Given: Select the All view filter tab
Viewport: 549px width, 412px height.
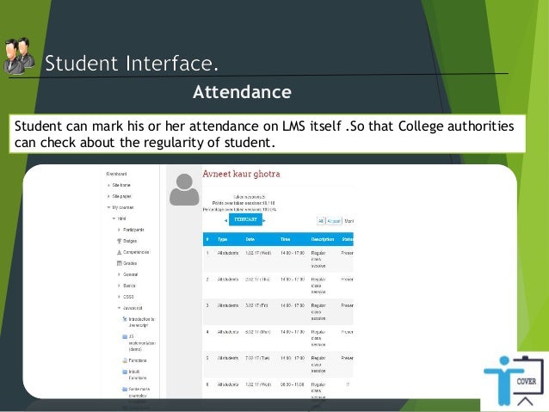Looking at the screenshot, I should click(320, 221).
